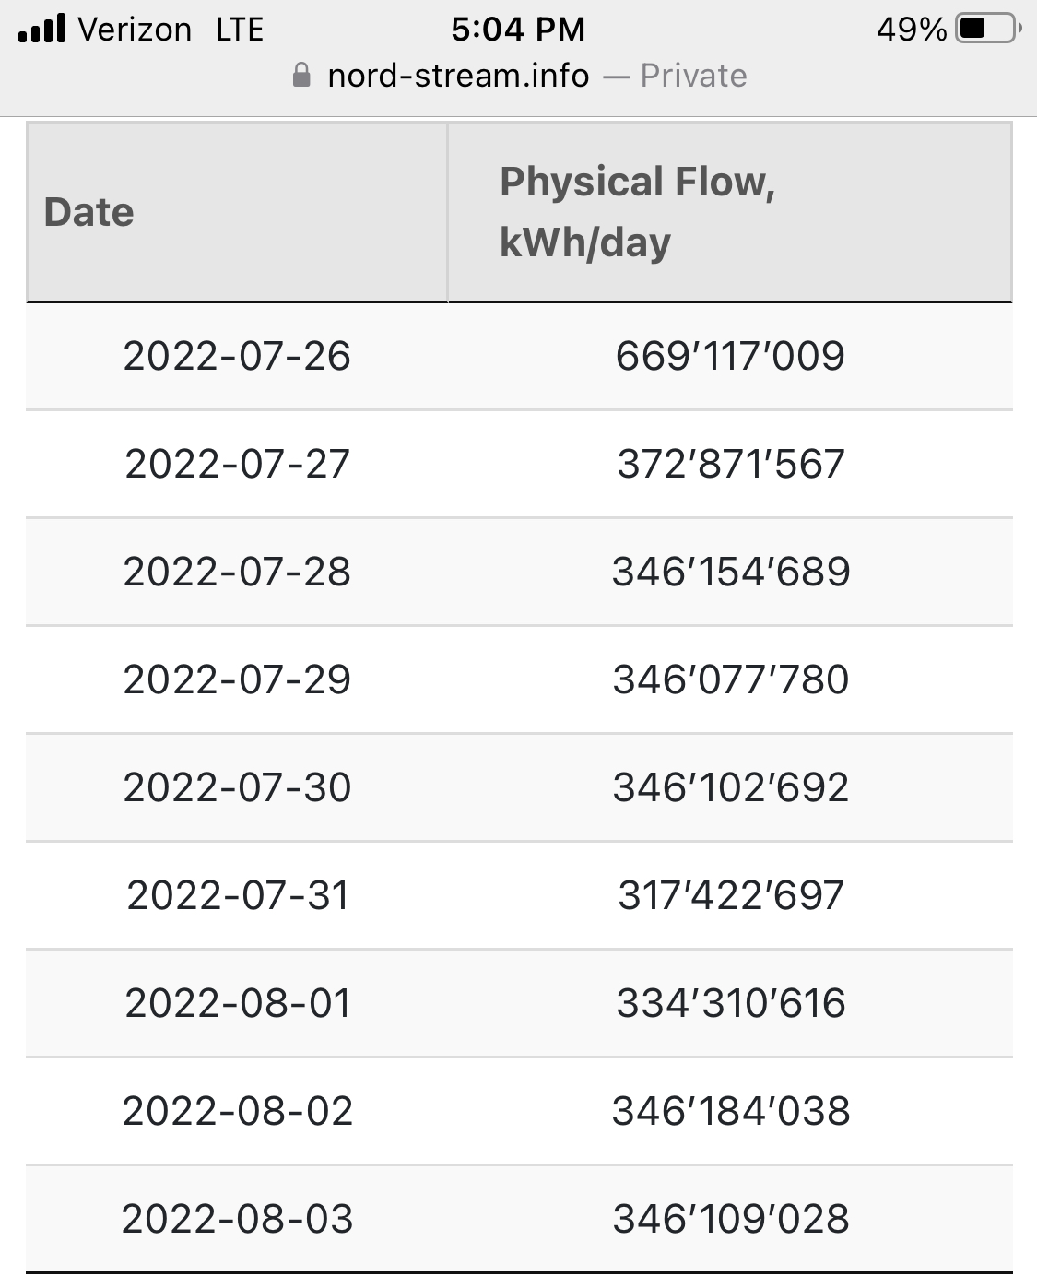Tap the cellular signal bars icon
1037x1276 pixels.
(x=42, y=29)
